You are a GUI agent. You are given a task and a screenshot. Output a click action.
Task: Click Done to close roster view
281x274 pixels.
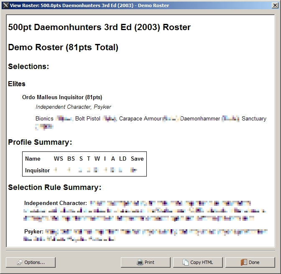(250, 262)
